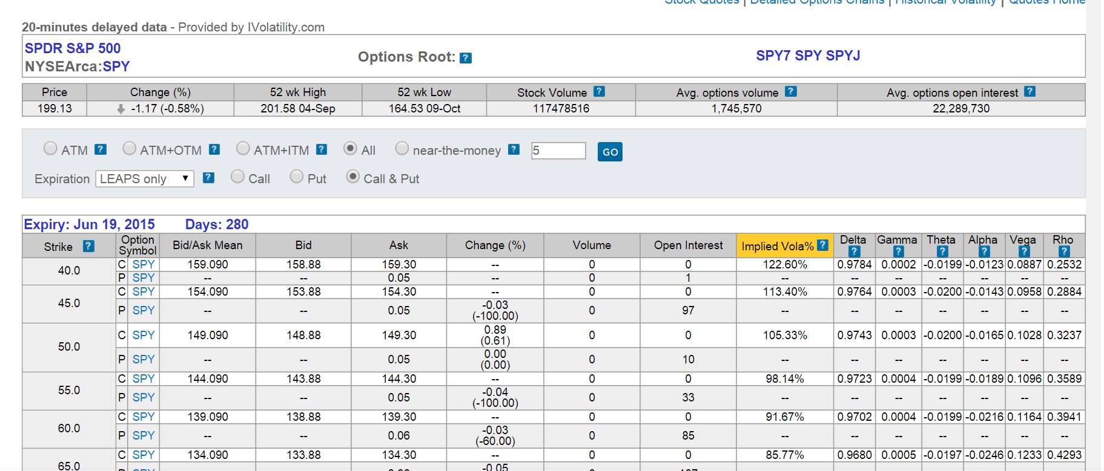This screenshot has width=1104, height=471.
Task: Open SPY call symbol link for strike 55.0
Action: pyautogui.click(x=144, y=378)
